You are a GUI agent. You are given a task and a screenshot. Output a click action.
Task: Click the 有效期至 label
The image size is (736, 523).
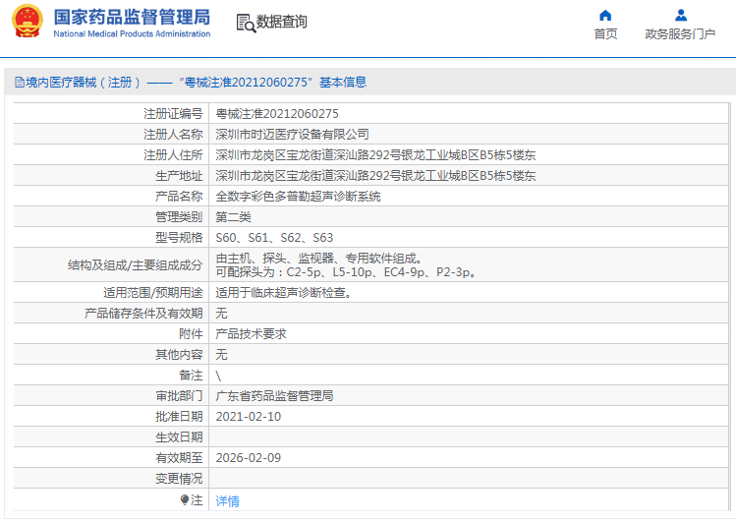179,458
